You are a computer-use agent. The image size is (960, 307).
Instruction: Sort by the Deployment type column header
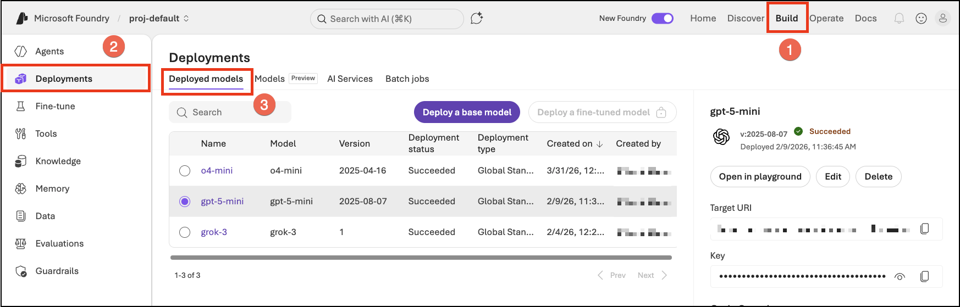pos(503,143)
